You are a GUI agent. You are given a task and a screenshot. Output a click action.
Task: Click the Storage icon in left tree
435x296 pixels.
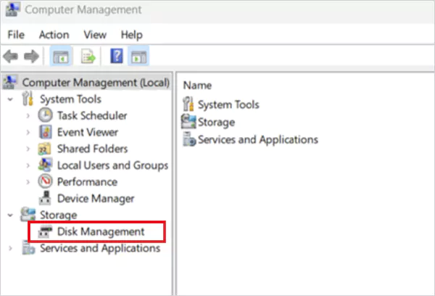click(x=28, y=214)
